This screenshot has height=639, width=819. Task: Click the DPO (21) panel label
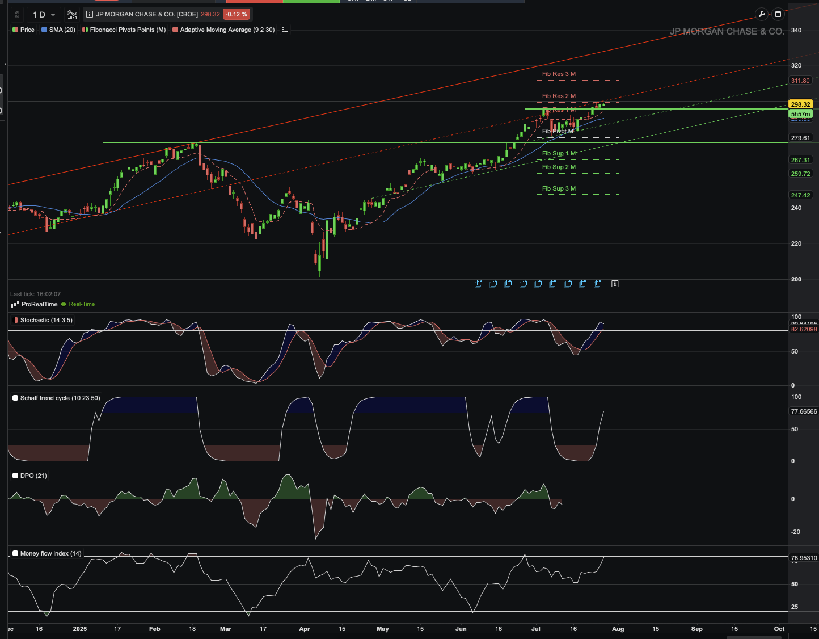[x=33, y=476]
